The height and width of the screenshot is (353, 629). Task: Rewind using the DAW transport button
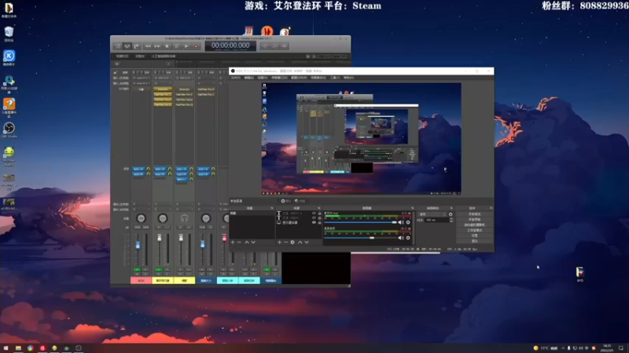(148, 46)
